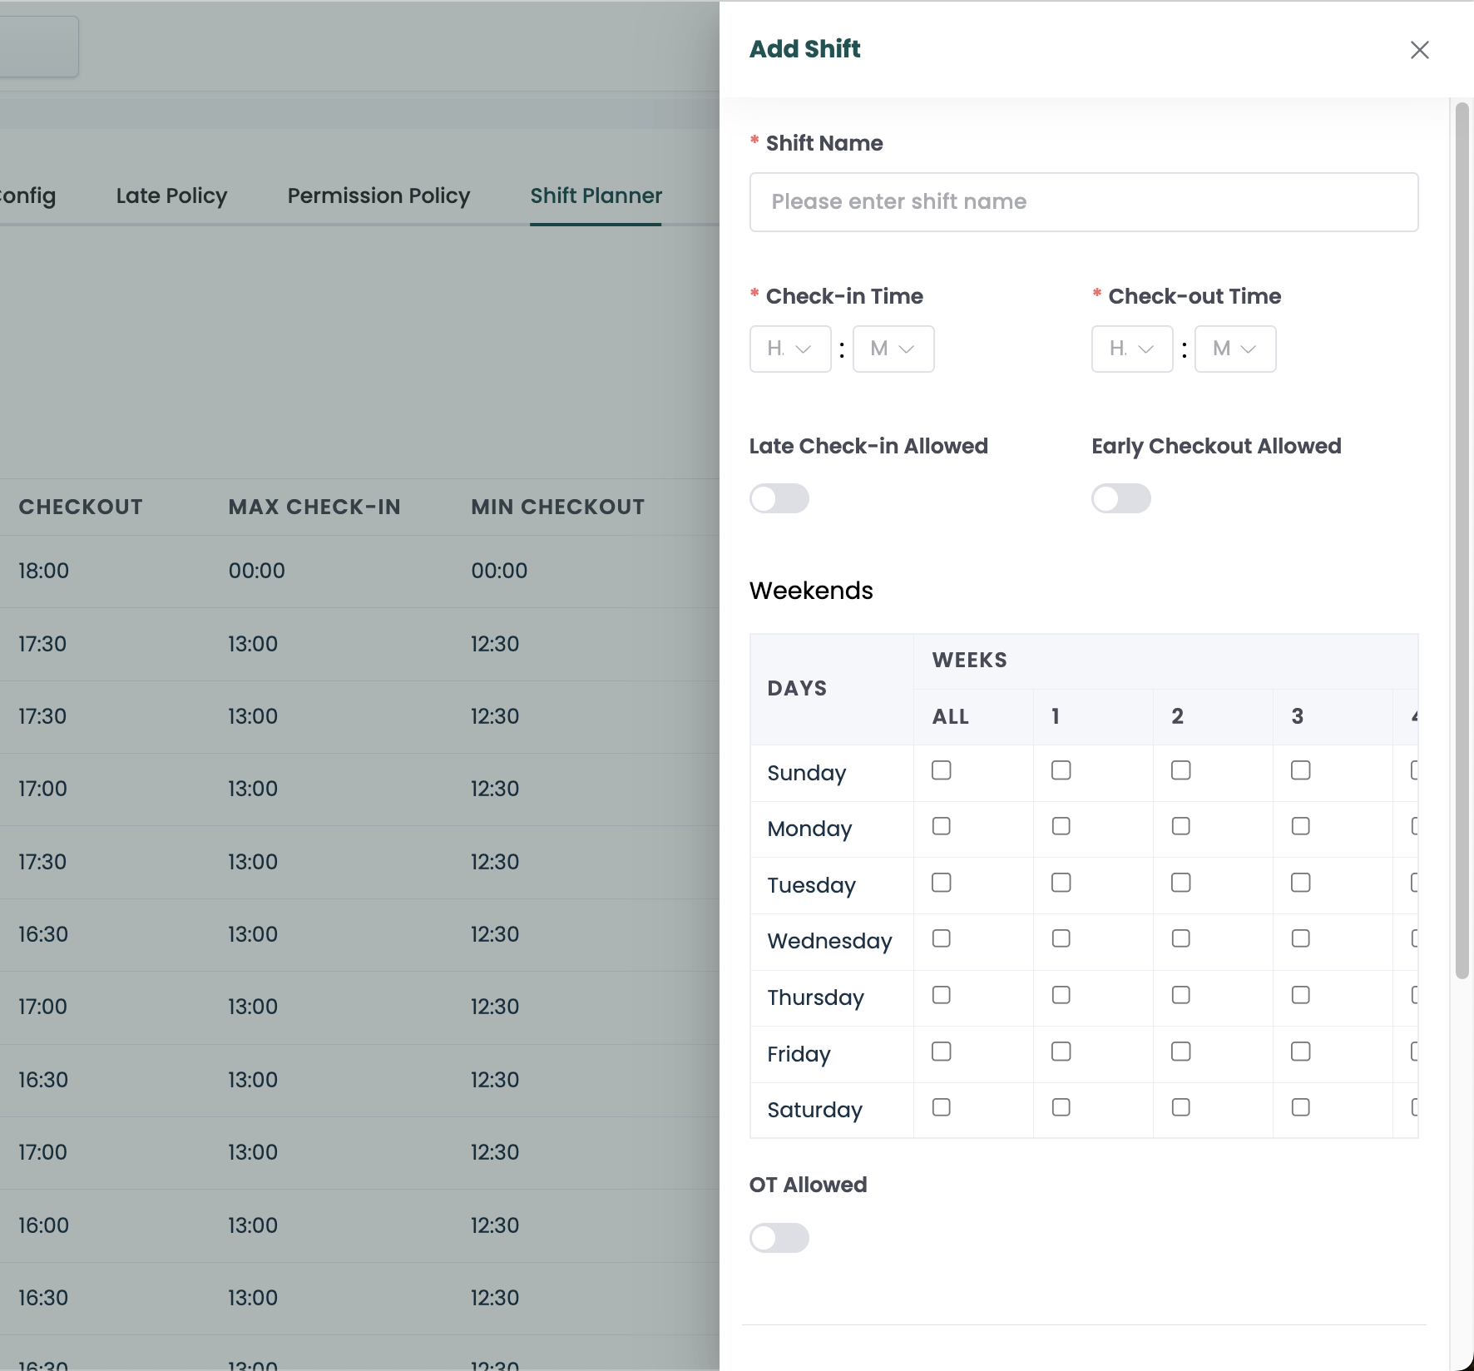Select the Shift Planner tab
Image resolution: width=1474 pixels, height=1371 pixels.
596,196
